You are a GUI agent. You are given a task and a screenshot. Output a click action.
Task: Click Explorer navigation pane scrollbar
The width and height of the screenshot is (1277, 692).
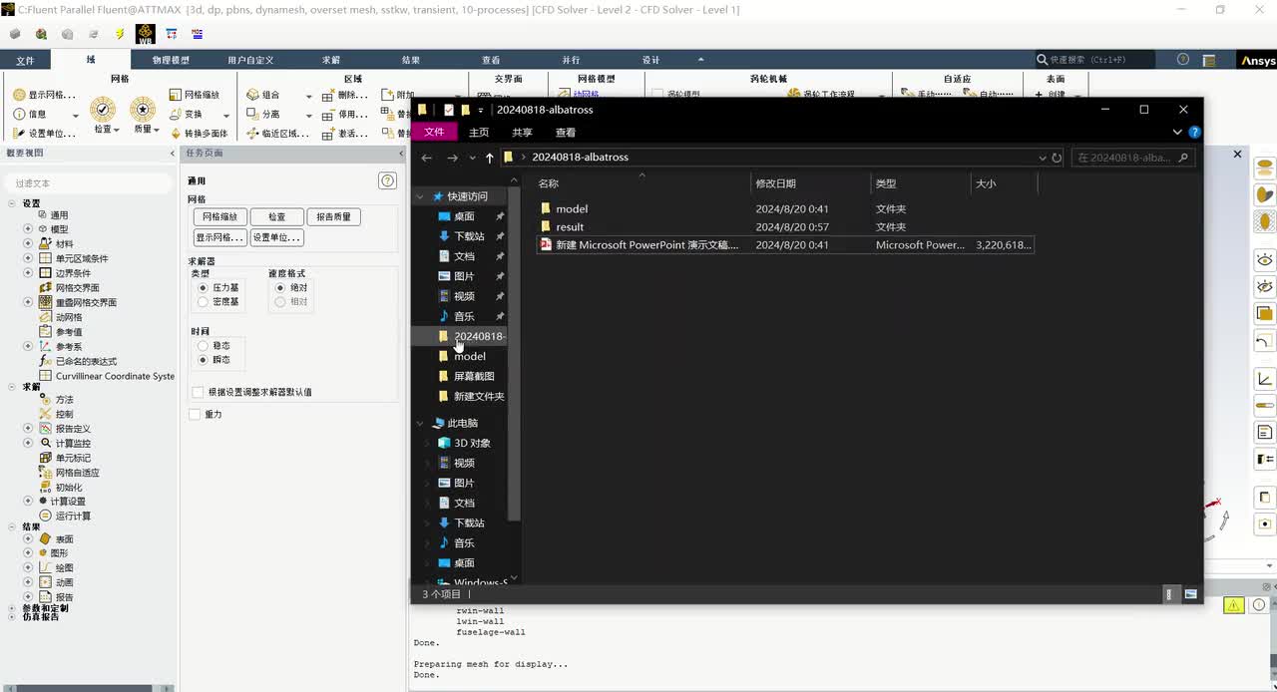(515, 353)
